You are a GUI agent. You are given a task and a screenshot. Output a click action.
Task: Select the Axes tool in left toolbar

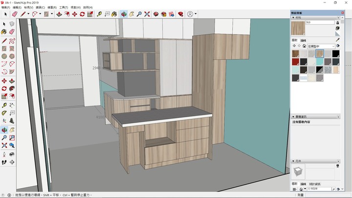[4, 121]
